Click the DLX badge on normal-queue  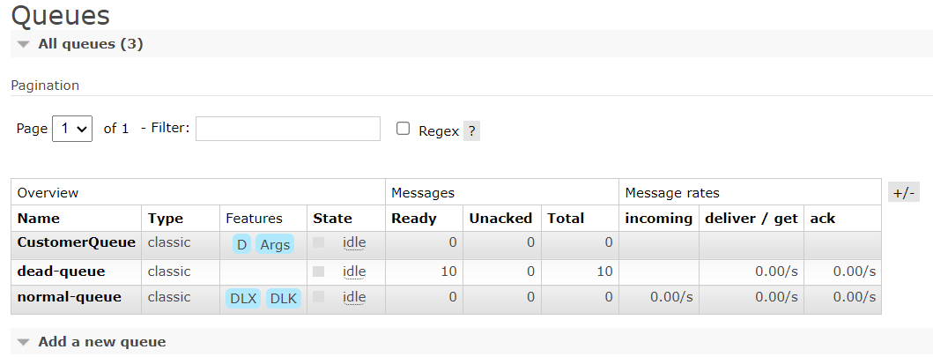(243, 299)
